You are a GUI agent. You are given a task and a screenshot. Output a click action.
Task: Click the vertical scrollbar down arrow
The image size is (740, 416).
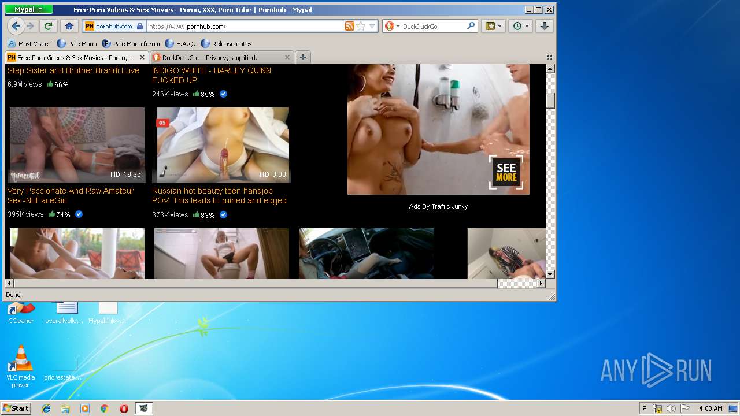click(x=550, y=274)
